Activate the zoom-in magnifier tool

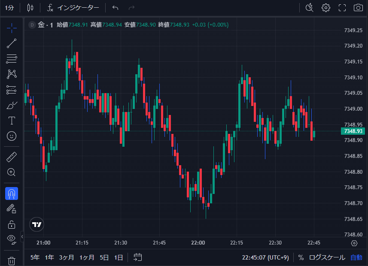click(12, 172)
